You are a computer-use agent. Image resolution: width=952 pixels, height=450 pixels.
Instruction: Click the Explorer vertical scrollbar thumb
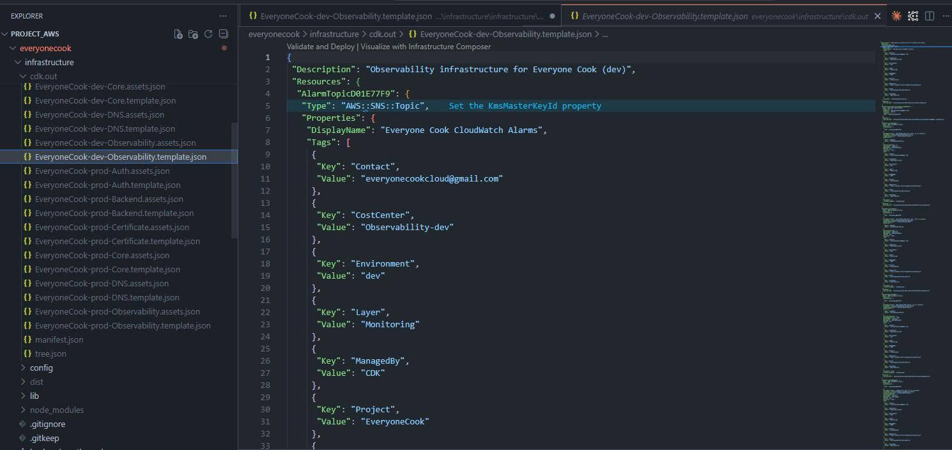[234, 180]
